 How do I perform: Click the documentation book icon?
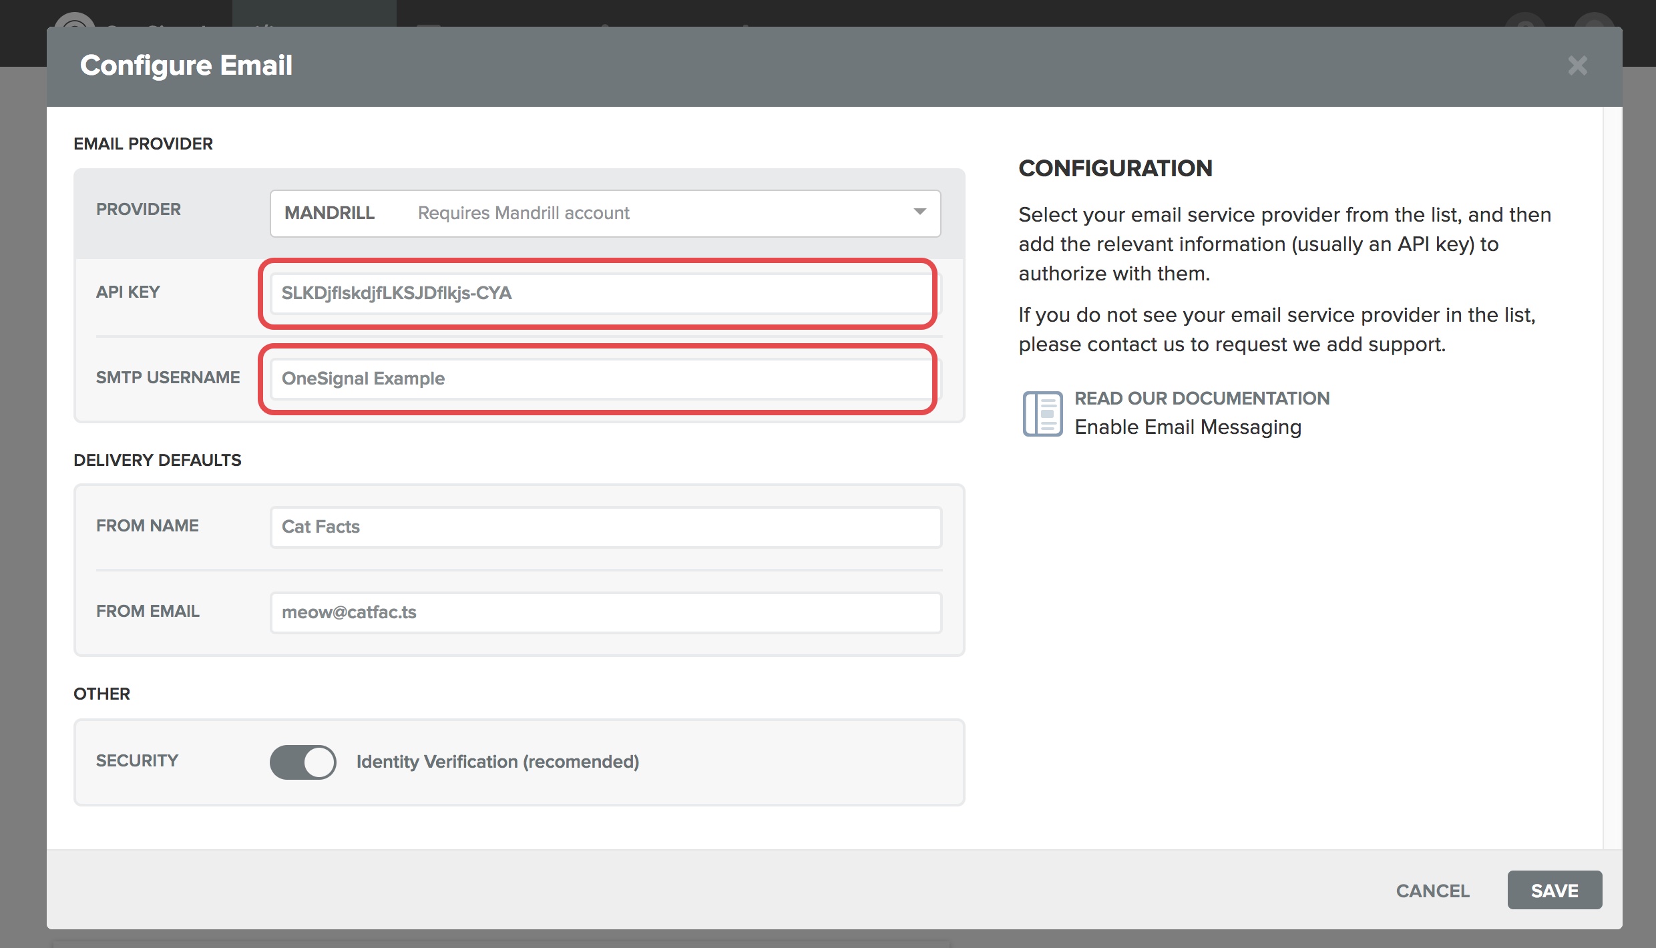1042,413
